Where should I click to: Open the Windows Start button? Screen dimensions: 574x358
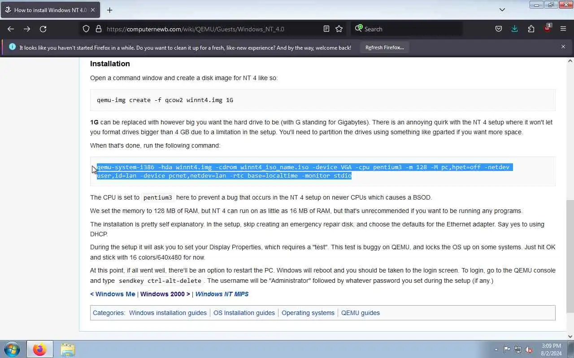click(x=12, y=349)
